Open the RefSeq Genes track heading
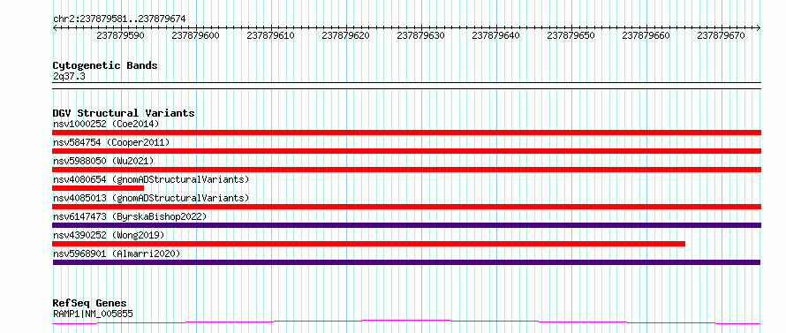 [90, 304]
